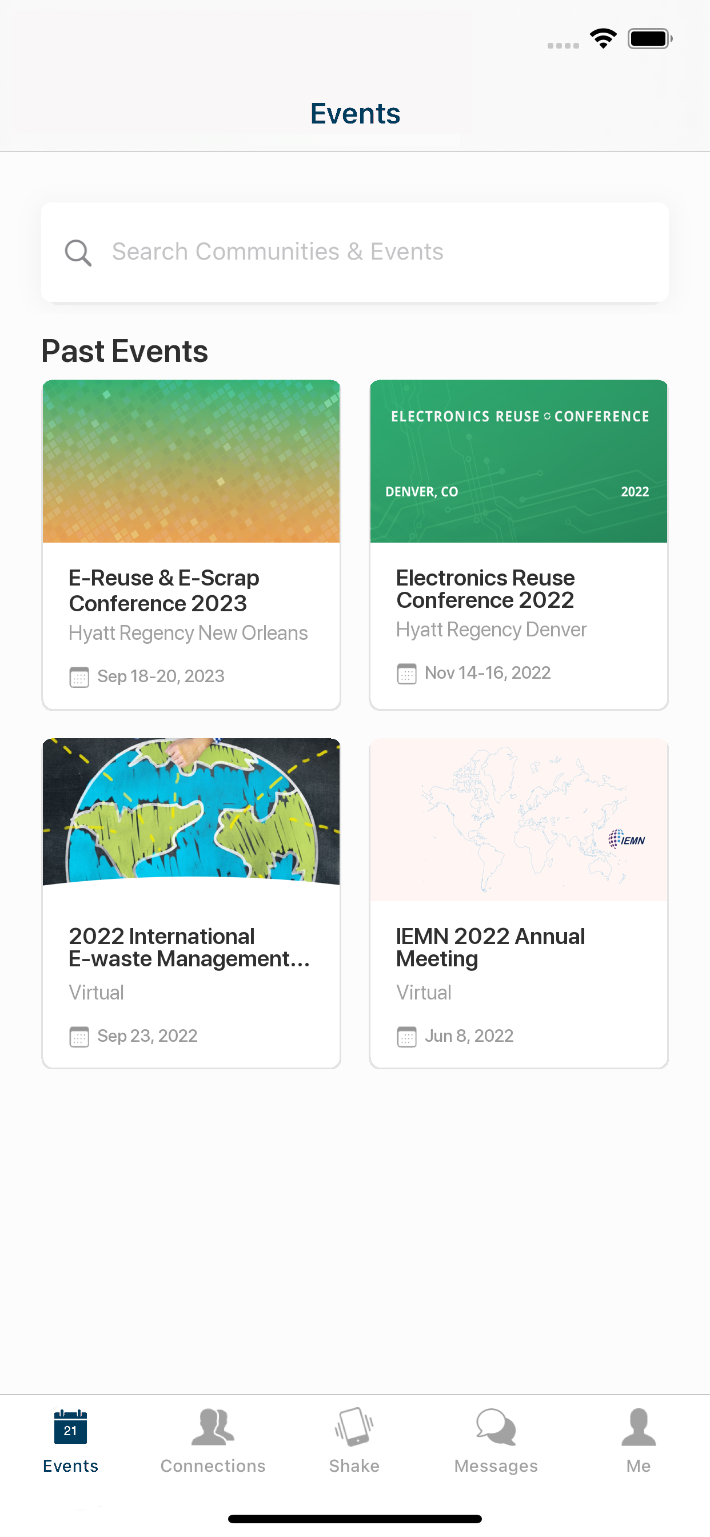Open the Messages chat bubbles icon
710x1537 pixels.
[x=496, y=1427]
